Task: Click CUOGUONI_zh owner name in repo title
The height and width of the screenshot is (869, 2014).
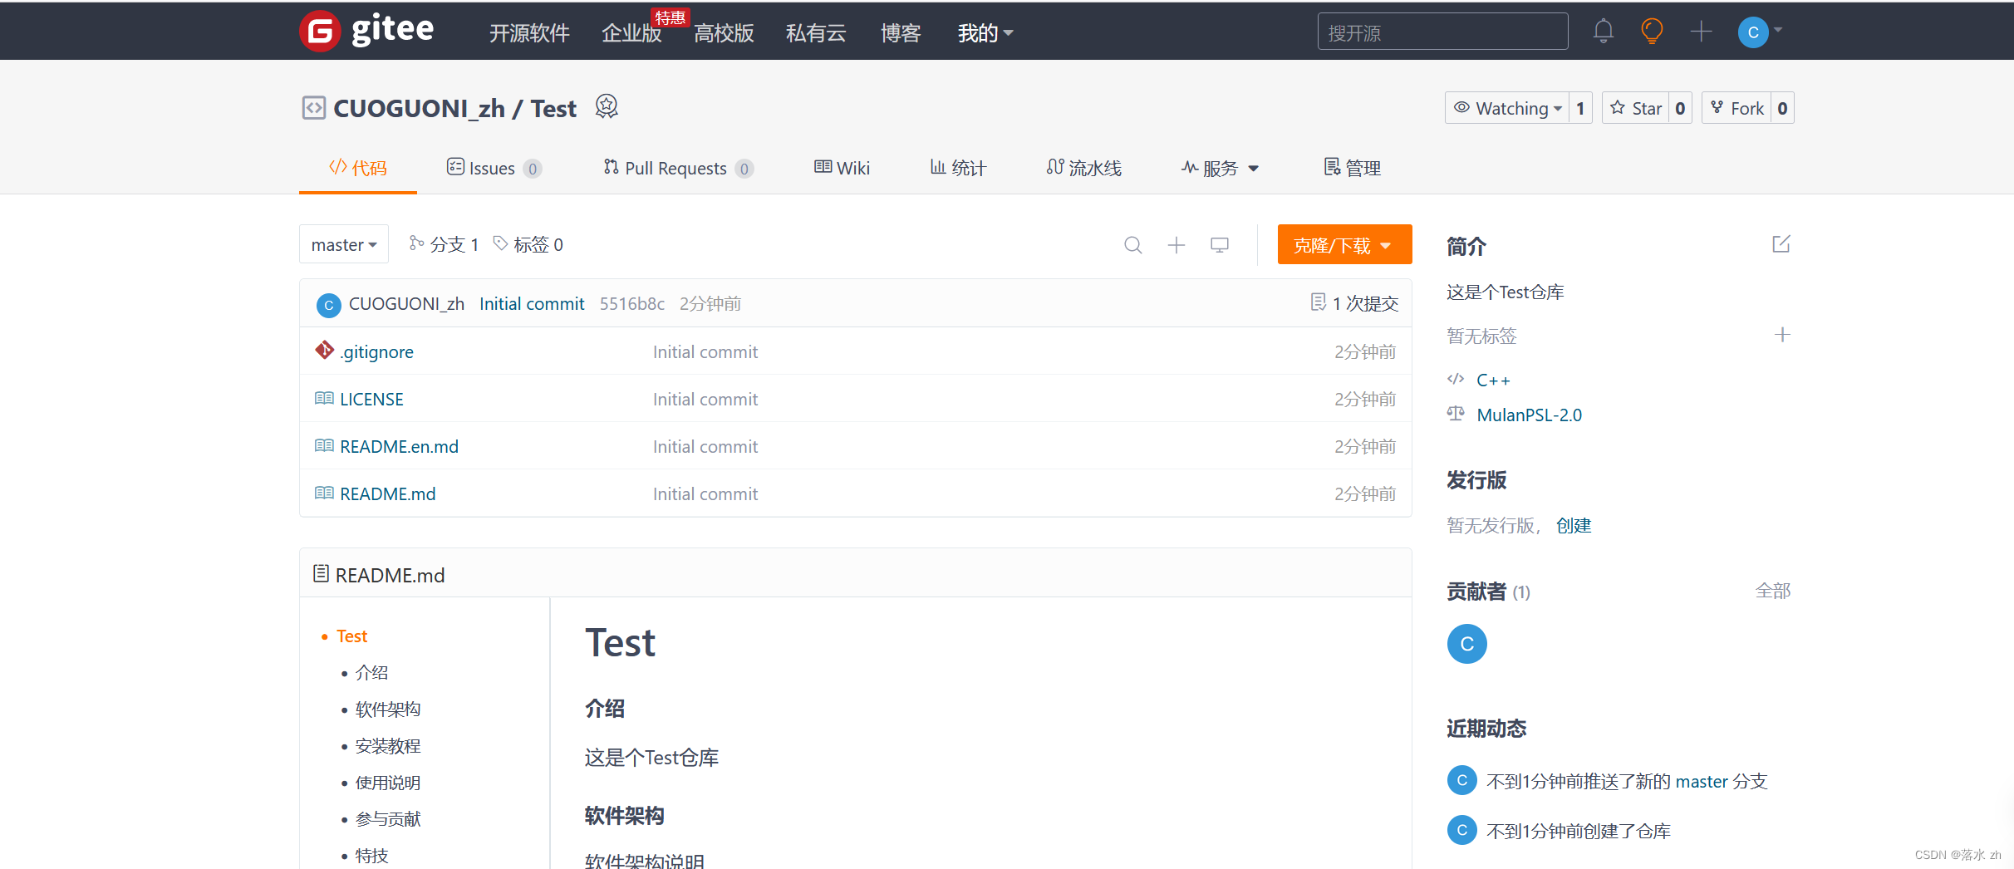Action: point(419,108)
